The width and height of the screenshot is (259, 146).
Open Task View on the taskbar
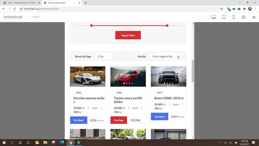point(28,142)
